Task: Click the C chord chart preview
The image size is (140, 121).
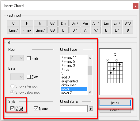Action: [115, 72]
